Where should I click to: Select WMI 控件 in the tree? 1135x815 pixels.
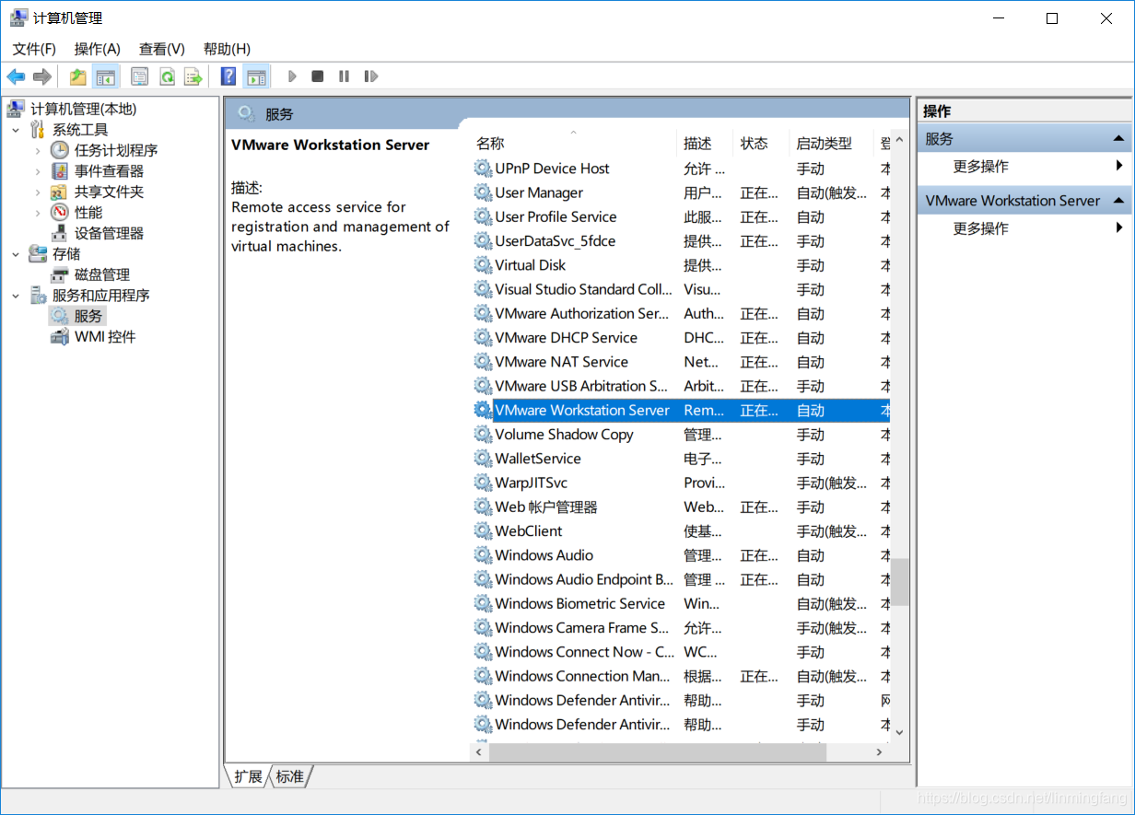pyautogui.click(x=105, y=337)
